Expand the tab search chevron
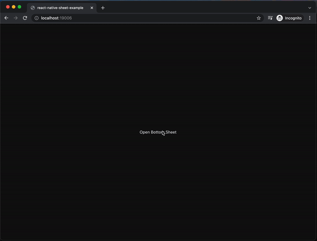Viewport: 317px width, 241px height. pyautogui.click(x=310, y=8)
